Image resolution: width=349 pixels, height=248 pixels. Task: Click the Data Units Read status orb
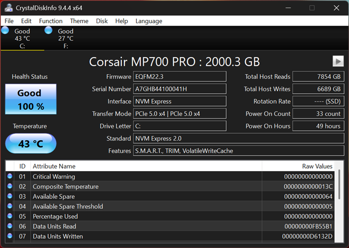(x=10, y=226)
